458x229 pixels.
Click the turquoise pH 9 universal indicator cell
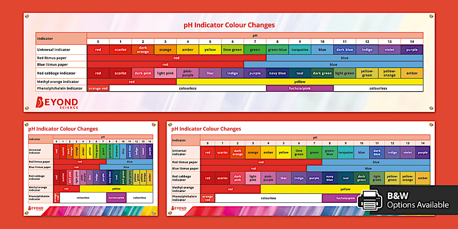click(300, 49)
